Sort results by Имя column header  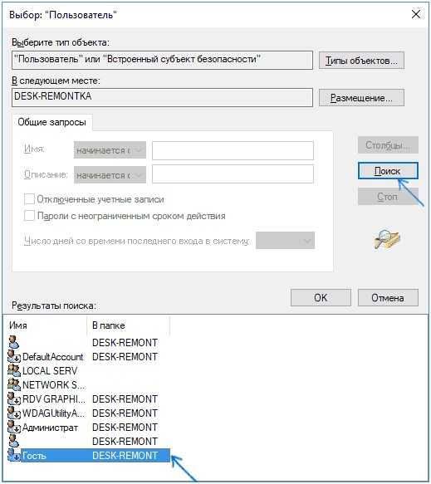pyautogui.click(x=47, y=325)
